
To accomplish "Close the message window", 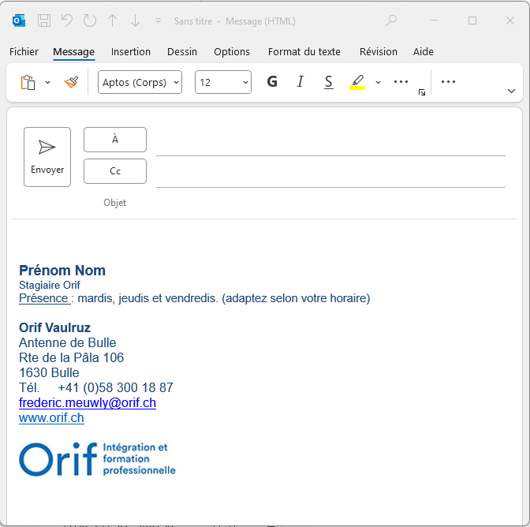I will (510, 21).
